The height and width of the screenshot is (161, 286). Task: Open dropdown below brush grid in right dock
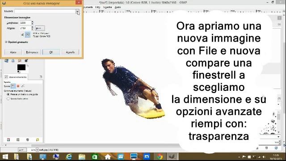click(278, 136)
